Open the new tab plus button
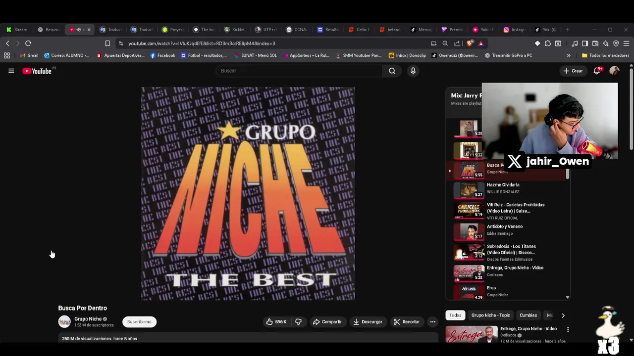The image size is (634, 356). 567,30
